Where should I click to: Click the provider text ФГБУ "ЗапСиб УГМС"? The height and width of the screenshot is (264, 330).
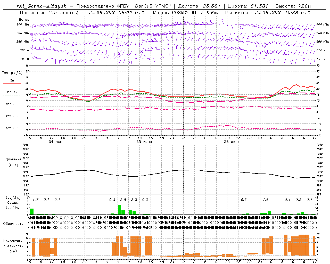[x=144, y=6]
